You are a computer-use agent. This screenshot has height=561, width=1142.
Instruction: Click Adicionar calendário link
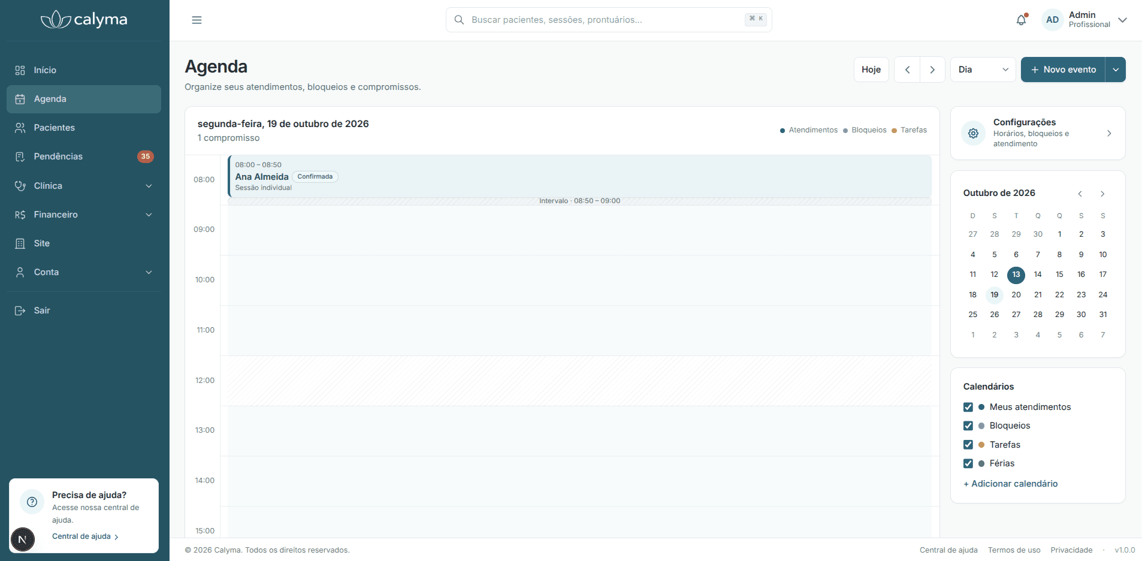click(1010, 484)
